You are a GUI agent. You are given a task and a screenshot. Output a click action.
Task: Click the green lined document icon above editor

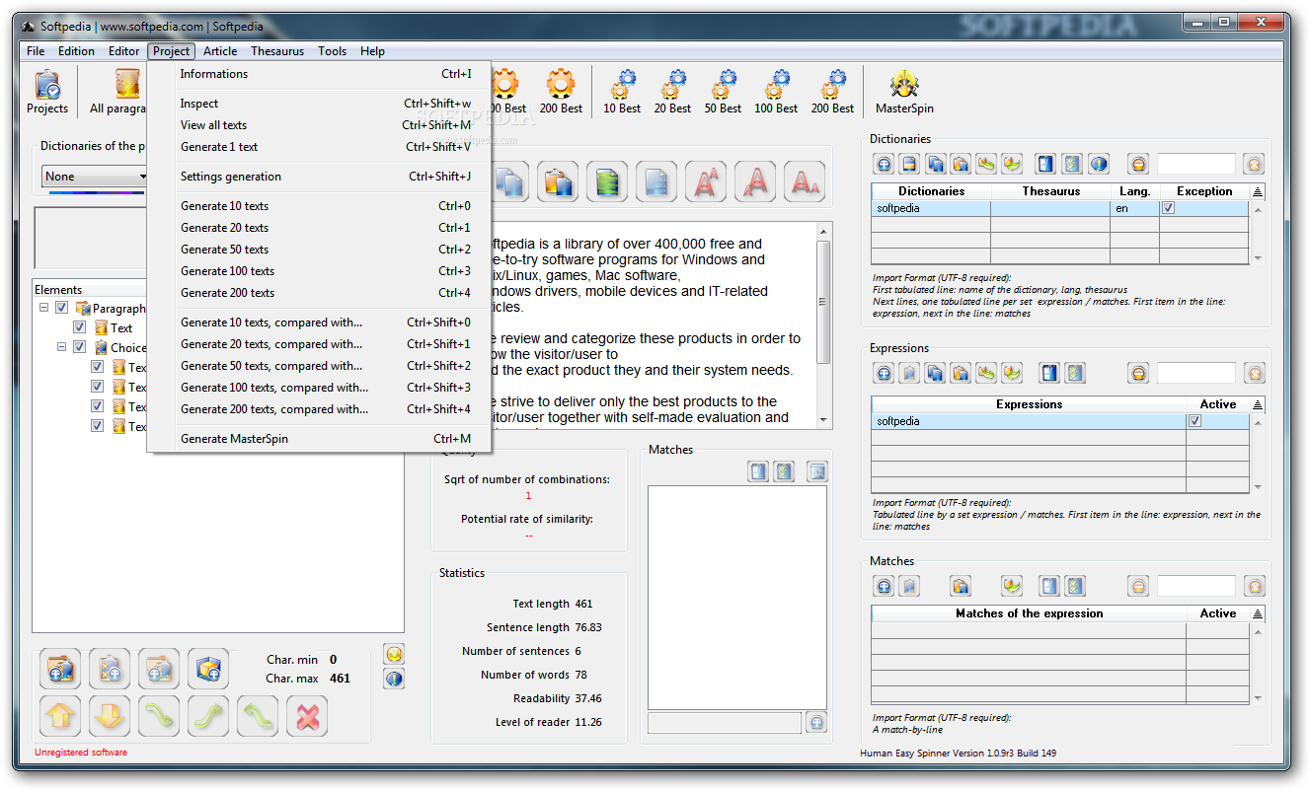pos(607,181)
